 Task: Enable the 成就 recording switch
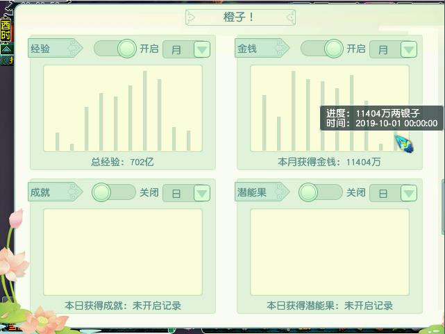click(114, 192)
